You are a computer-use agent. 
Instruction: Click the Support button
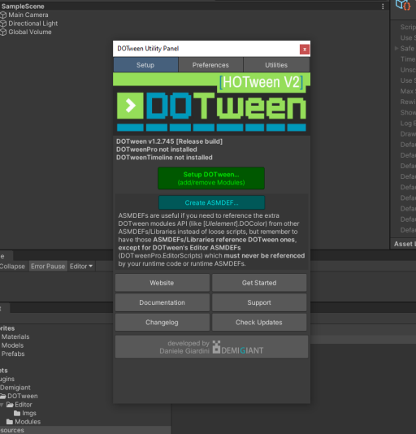coord(259,302)
